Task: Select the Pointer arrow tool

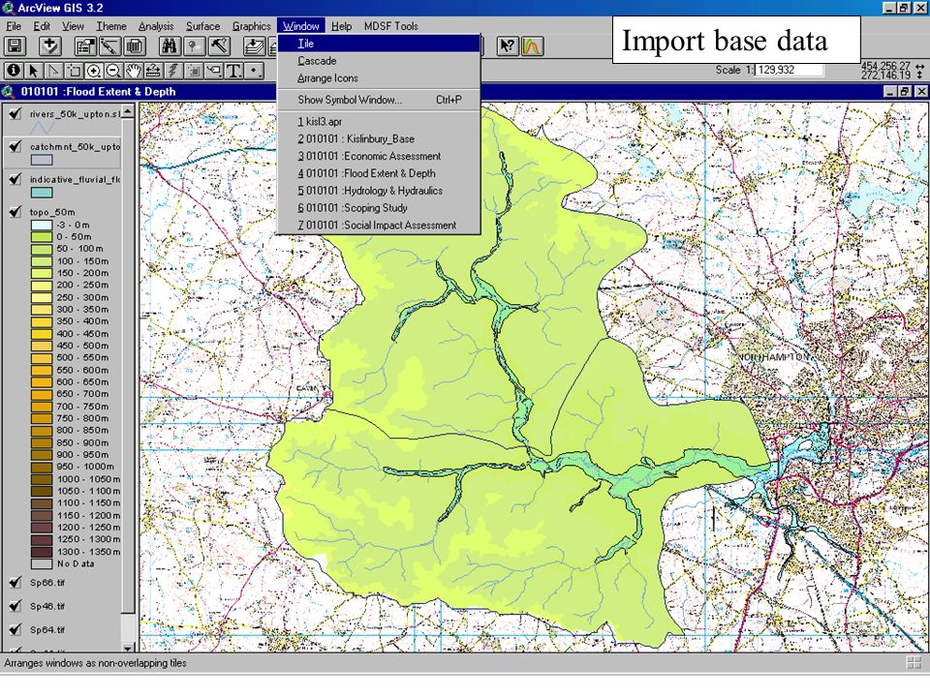Action: (33, 71)
